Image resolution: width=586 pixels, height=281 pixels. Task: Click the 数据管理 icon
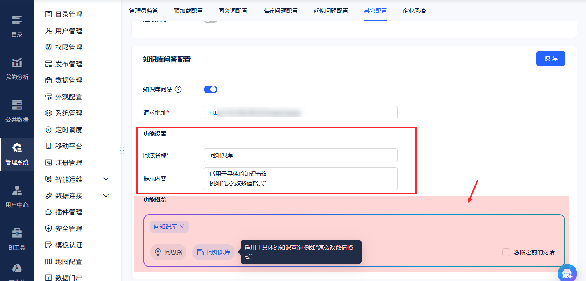[x=48, y=80]
